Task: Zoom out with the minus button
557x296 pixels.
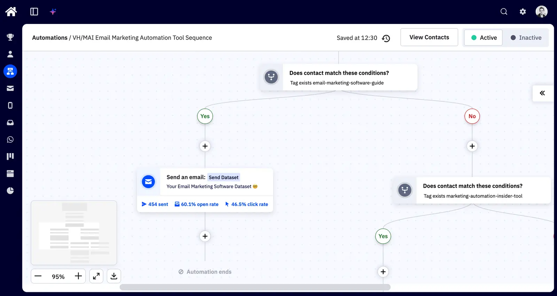Action: 38,276
